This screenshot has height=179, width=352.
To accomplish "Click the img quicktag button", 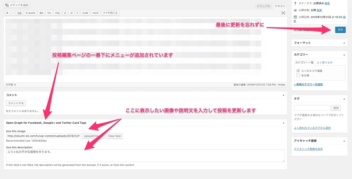I will pyautogui.click(x=57, y=13).
